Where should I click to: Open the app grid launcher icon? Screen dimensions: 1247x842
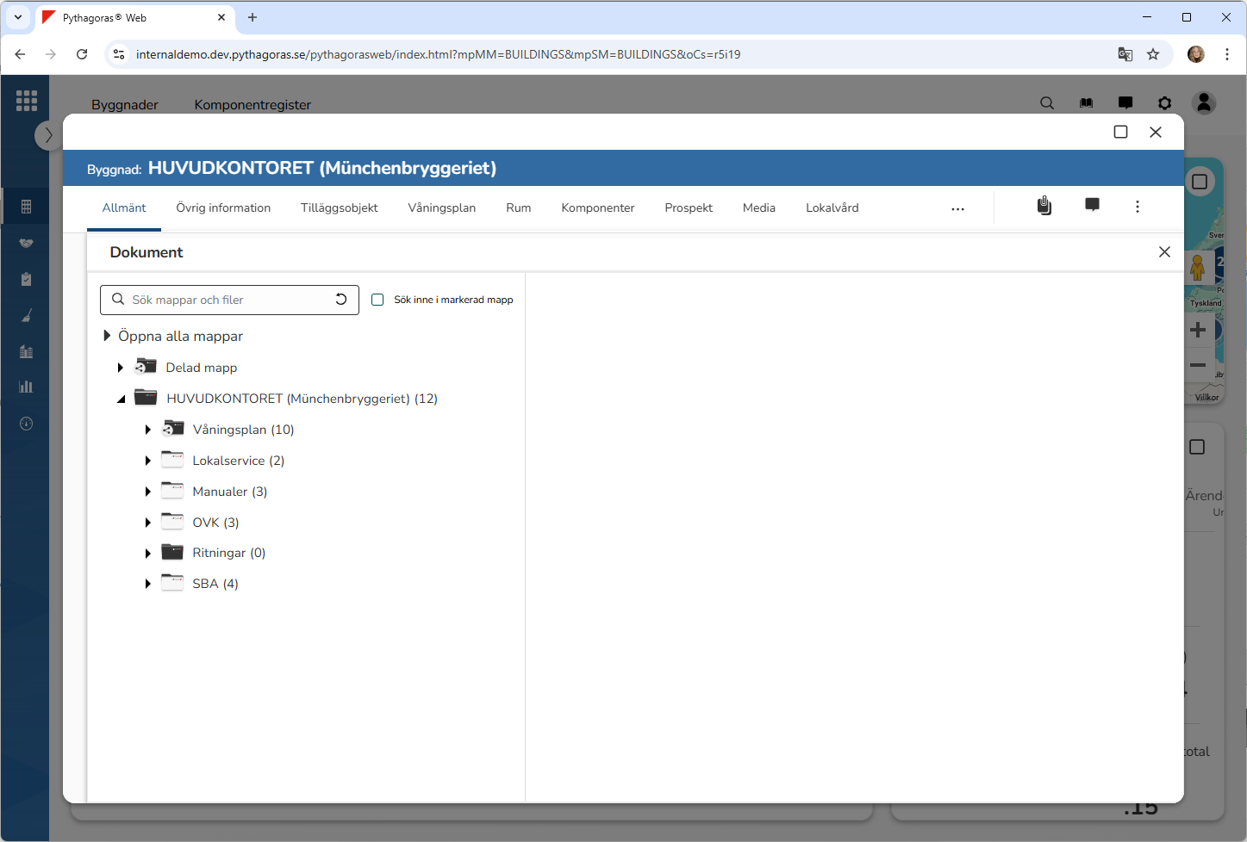point(27,101)
